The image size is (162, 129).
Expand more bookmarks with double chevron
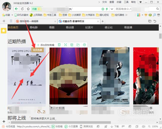point(126,15)
